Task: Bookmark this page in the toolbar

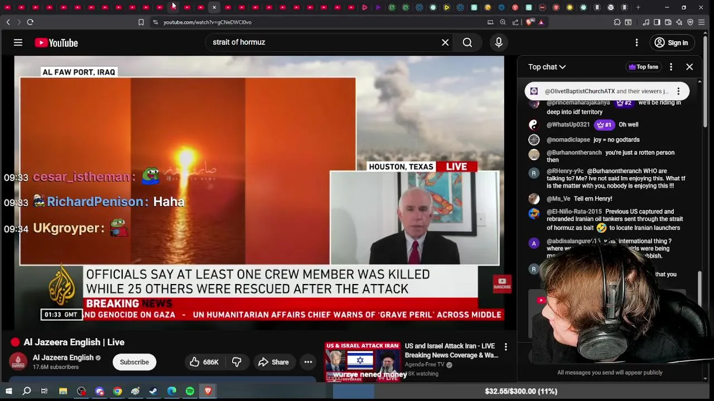Action: (141, 22)
